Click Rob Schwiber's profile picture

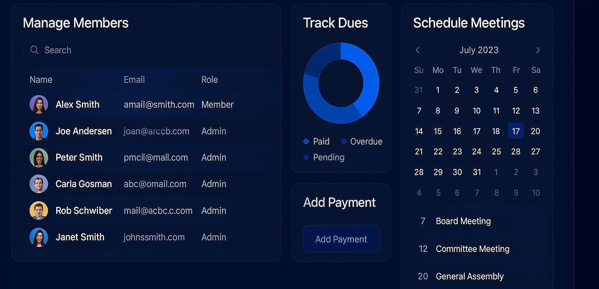39,211
